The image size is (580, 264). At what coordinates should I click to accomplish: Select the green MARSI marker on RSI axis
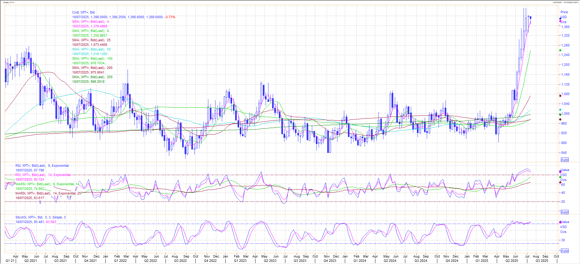tap(560, 177)
